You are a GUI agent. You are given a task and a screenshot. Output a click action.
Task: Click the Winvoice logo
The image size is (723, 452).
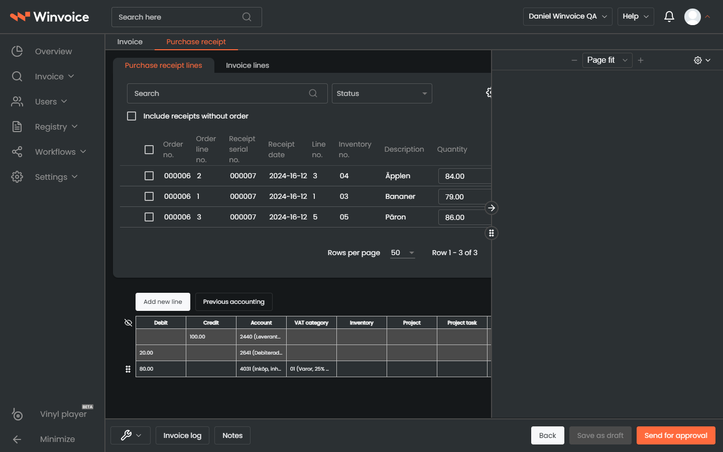coord(49,17)
